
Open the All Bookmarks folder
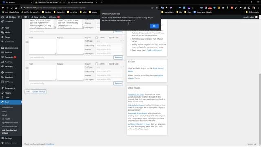pyautogui.click(x=252, y=12)
